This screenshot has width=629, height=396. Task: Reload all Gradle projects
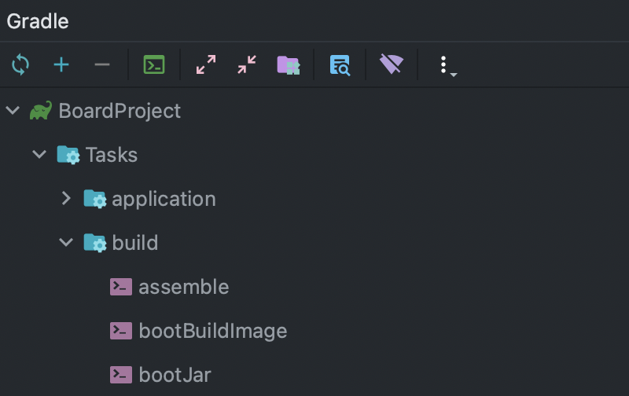pyautogui.click(x=20, y=64)
